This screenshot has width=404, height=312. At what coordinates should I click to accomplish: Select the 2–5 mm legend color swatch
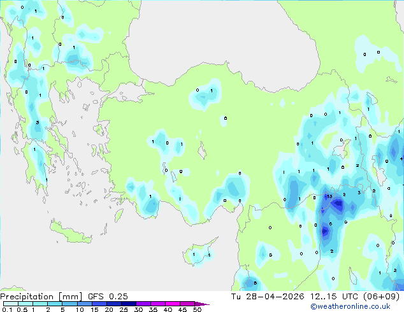click(55, 304)
